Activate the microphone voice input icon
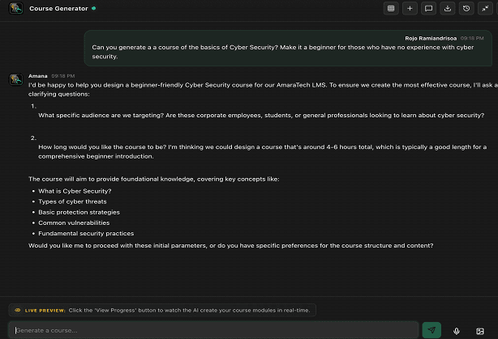The image size is (498, 339). pos(457,331)
